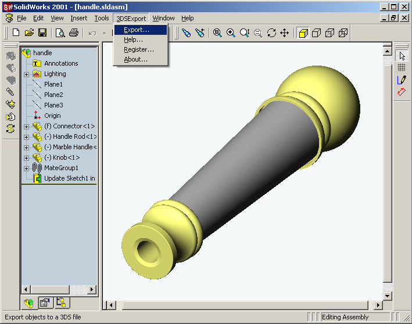This screenshot has width=412, height=324.
Task: Click the paperclip Mate icon on left toolbar
Action: [10, 92]
